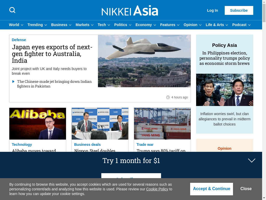Go to the Markets section
Image resolution: width=266 pixels, height=200 pixels.
click(82, 25)
